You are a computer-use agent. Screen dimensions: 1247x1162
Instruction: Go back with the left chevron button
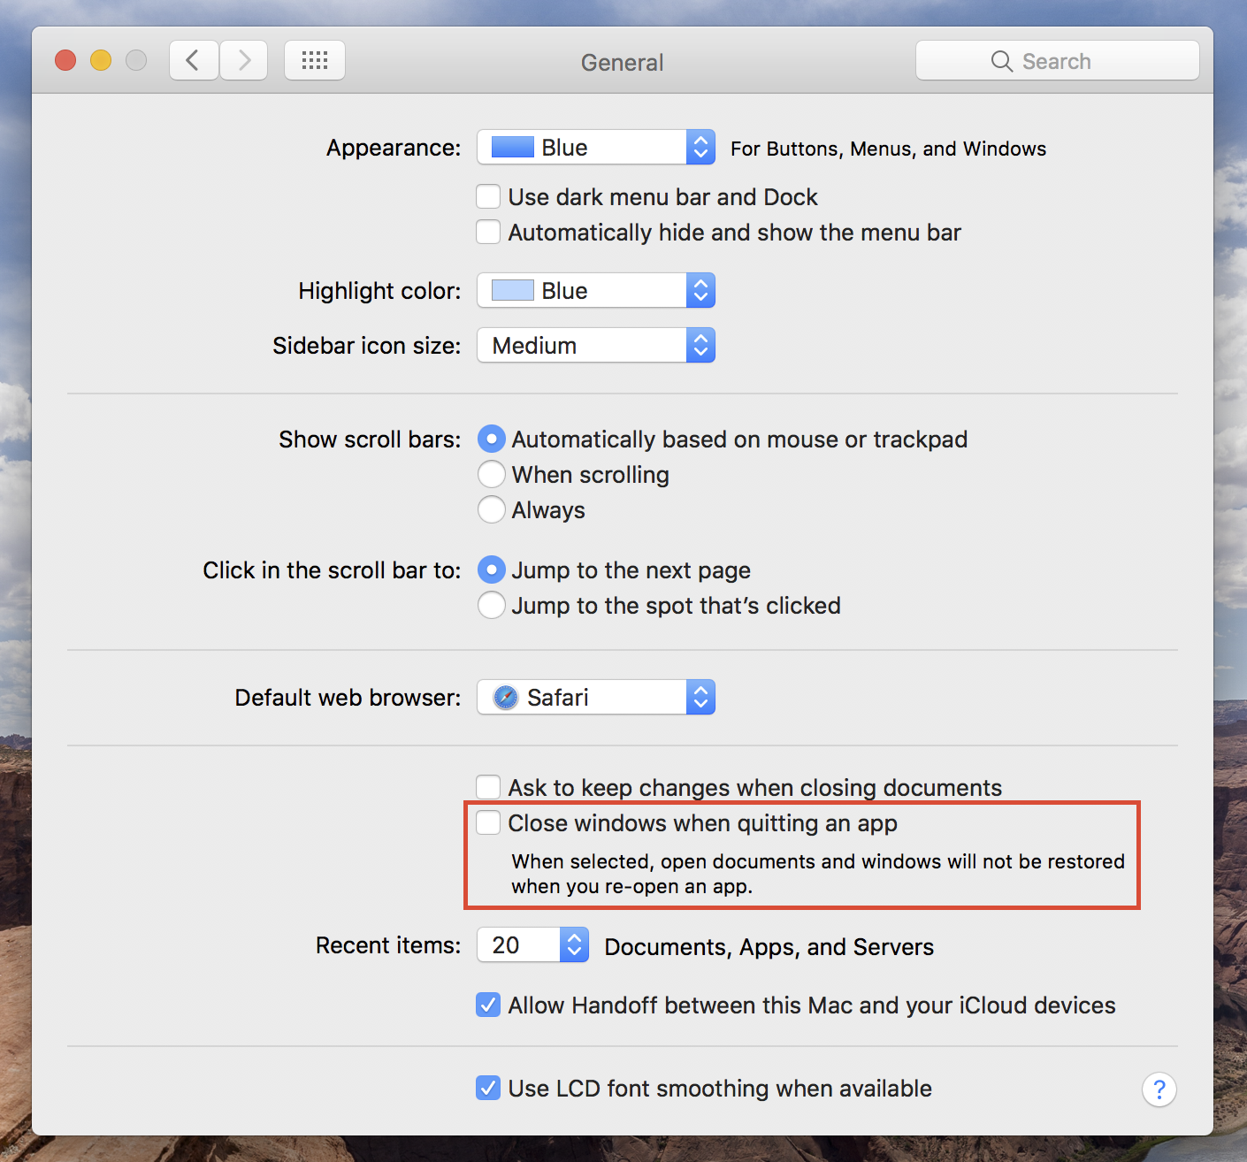pos(194,61)
